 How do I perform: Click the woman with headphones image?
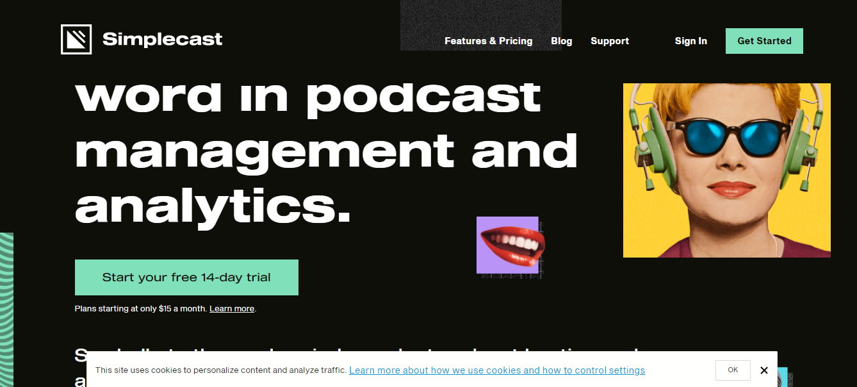point(726,170)
